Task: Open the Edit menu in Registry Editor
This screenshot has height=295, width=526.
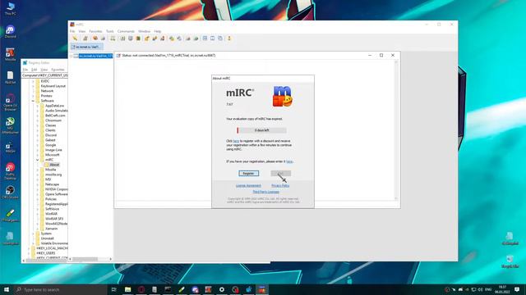Action: point(35,70)
